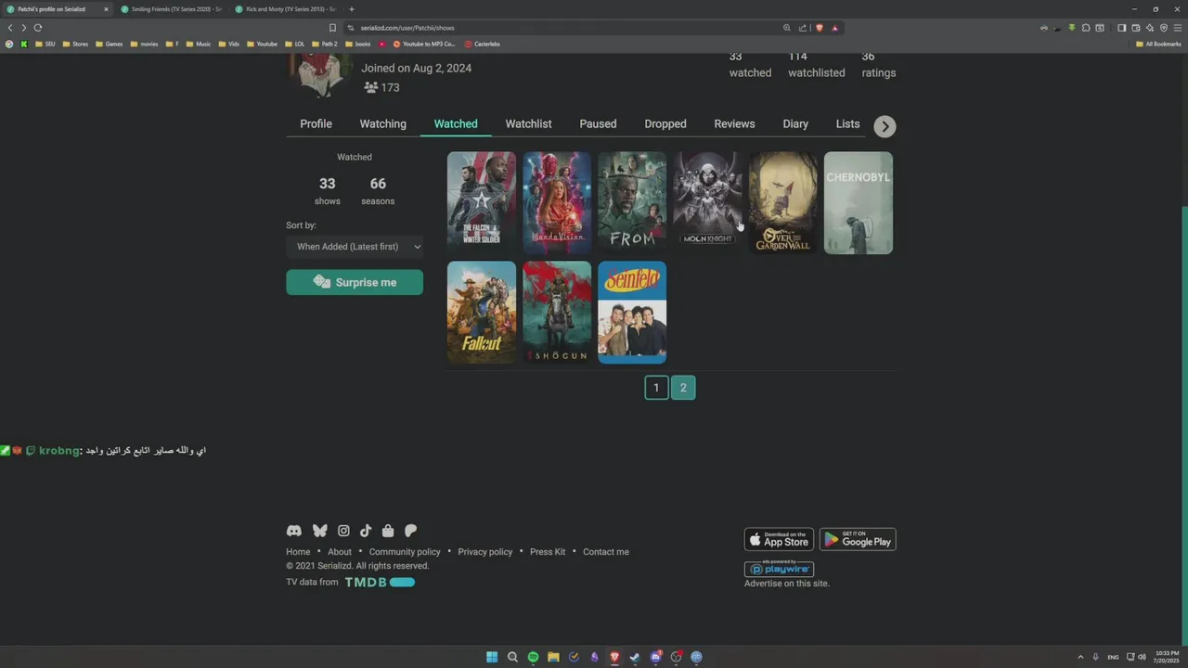
Task: Switch to the Watching tab
Action: point(383,124)
